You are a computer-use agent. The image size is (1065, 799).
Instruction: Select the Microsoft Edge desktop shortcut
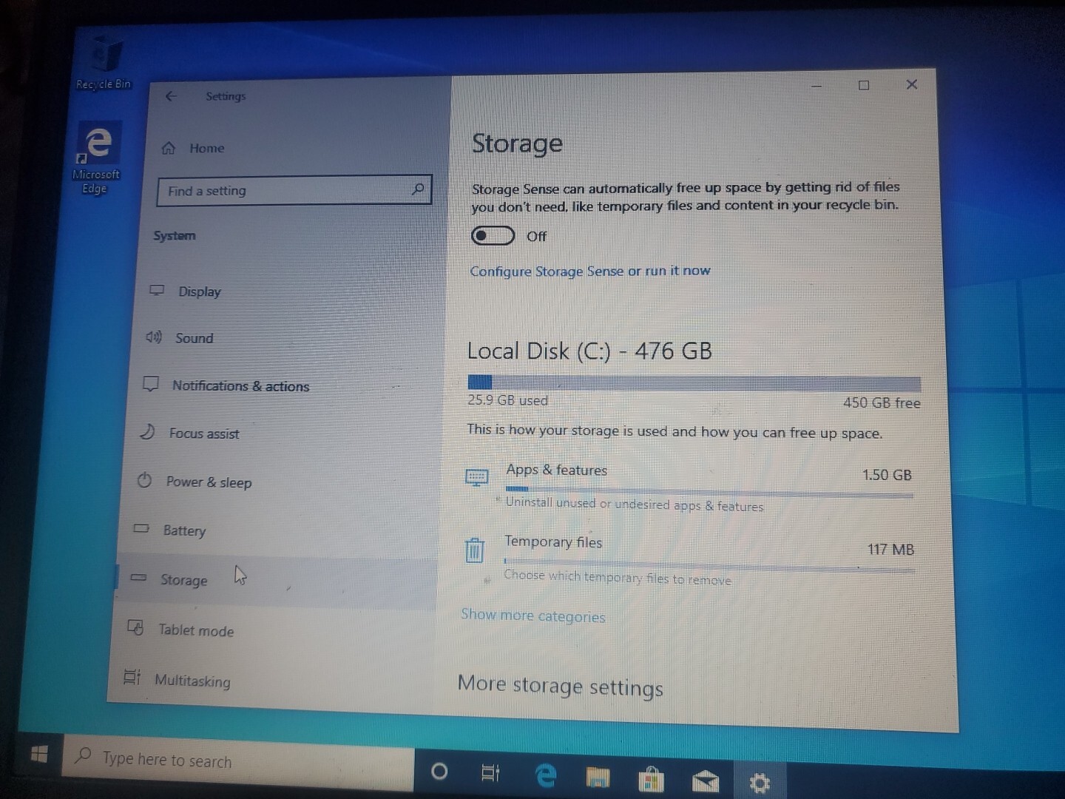(95, 158)
